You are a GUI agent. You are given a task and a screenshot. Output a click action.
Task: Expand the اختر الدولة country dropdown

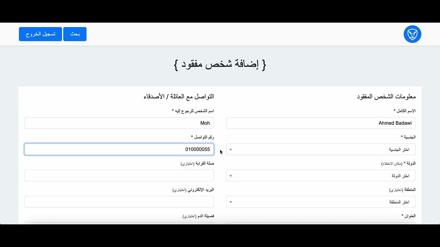click(x=320, y=176)
